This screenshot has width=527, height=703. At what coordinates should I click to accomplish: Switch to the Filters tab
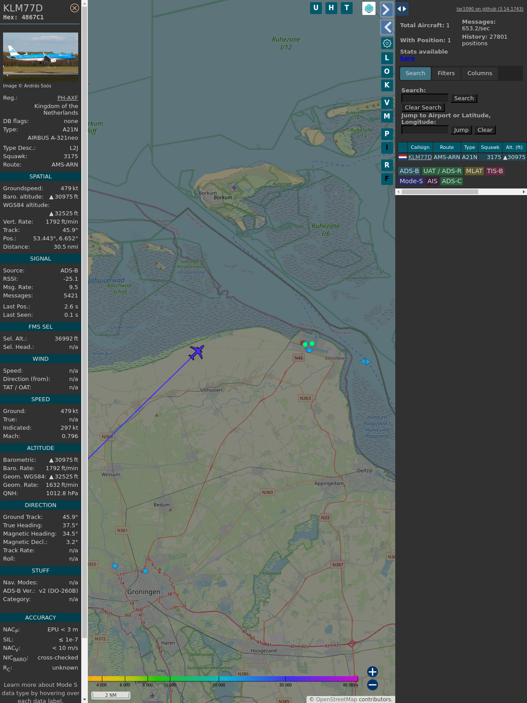coord(446,73)
